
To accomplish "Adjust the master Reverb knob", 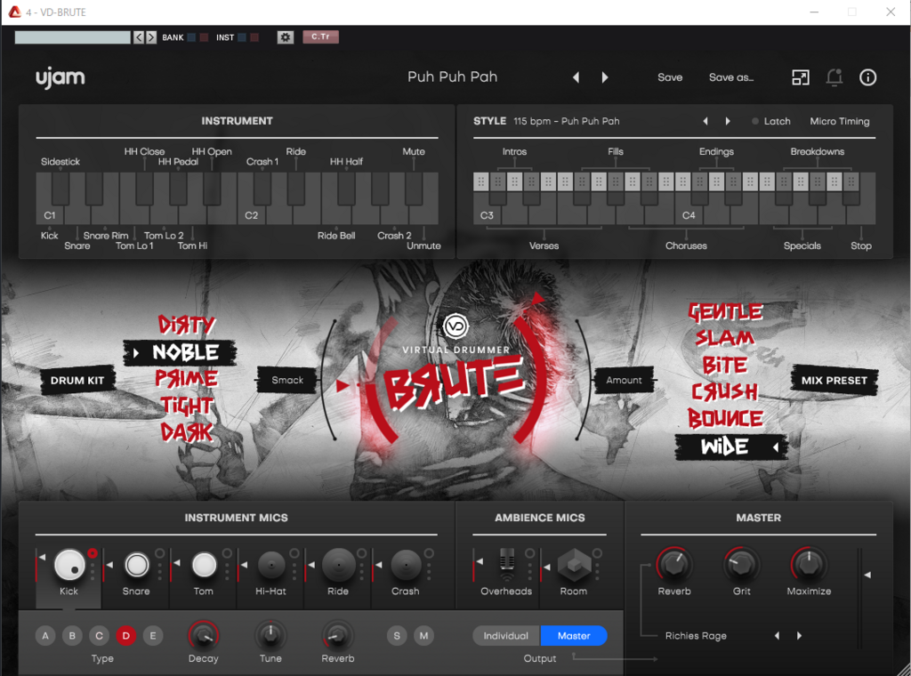I will pos(674,565).
